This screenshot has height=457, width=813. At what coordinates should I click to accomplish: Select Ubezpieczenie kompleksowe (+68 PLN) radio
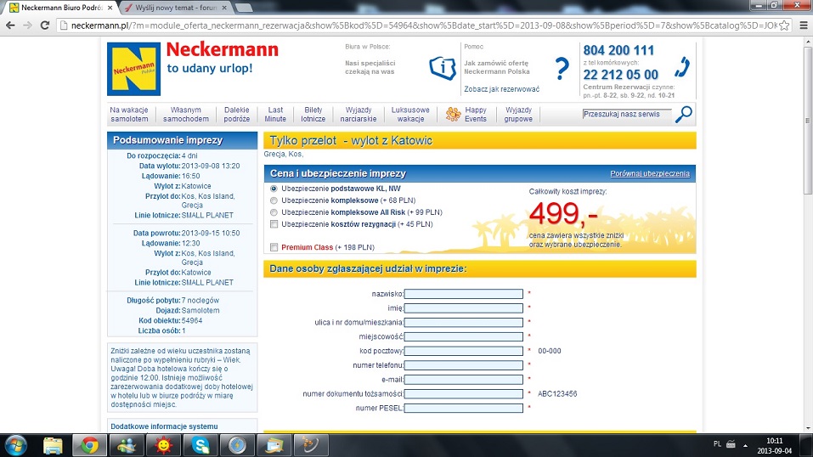(274, 200)
